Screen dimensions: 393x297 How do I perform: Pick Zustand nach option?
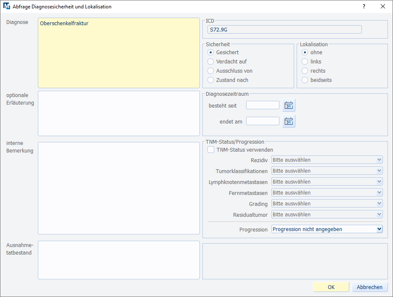pos(210,80)
